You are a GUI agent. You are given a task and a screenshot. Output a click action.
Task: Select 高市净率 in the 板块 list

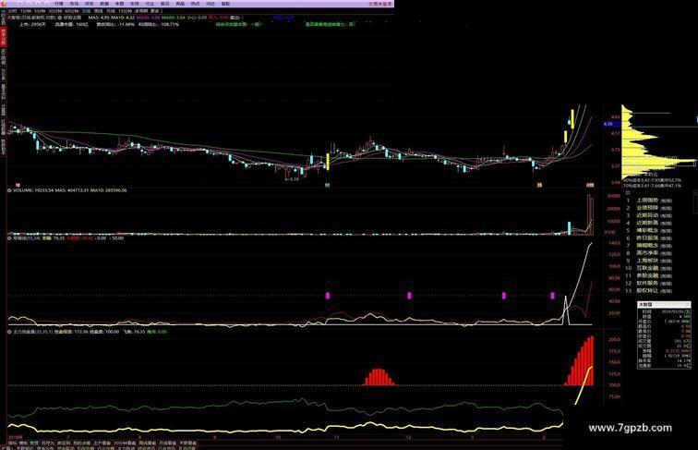pos(647,252)
